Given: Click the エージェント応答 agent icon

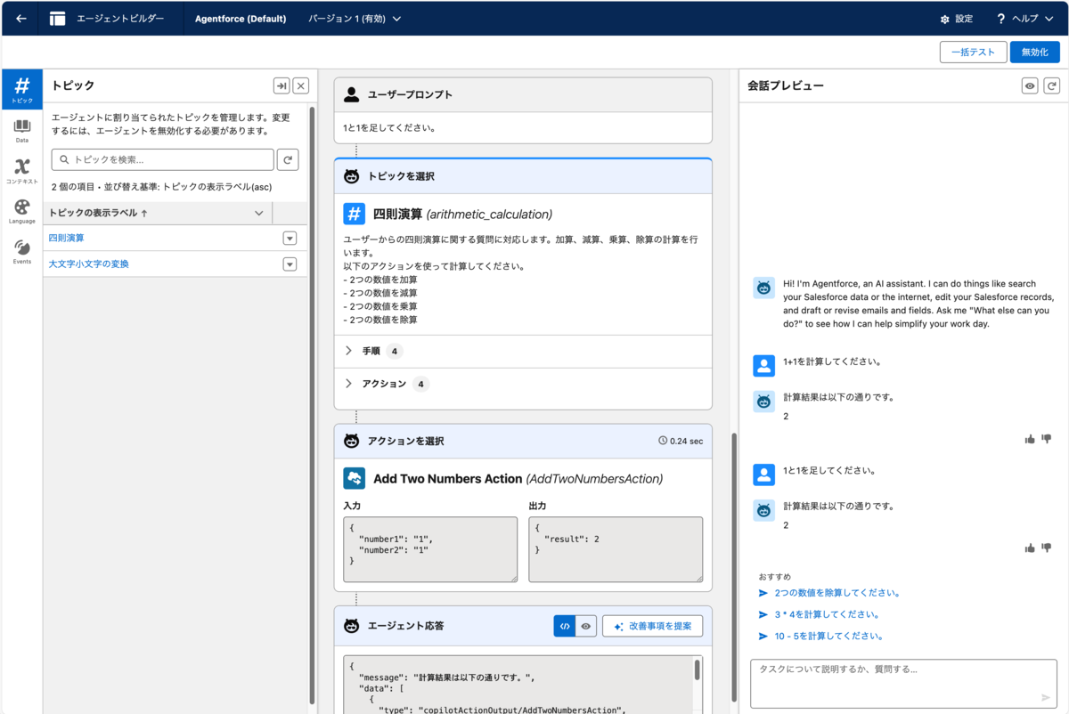Looking at the screenshot, I should coord(352,626).
